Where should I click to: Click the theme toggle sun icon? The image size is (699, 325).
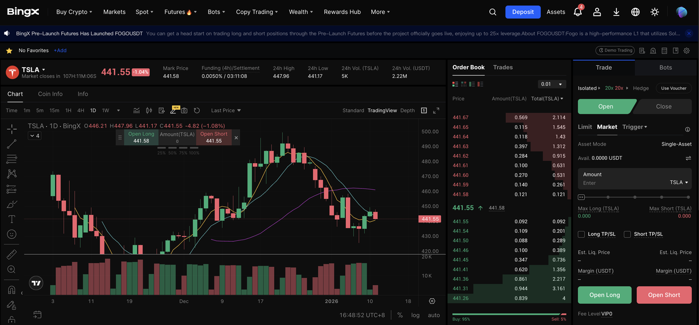[x=655, y=12]
